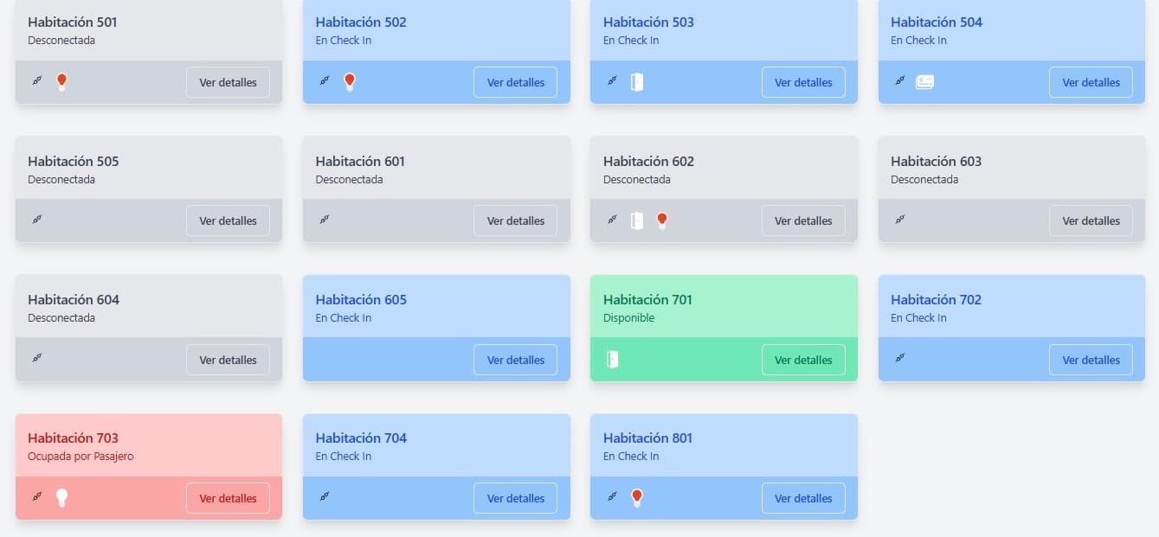Image resolution: width=1159 pixels, height=537 pixels.
Task: Toggle the white bulb on Habitación 703
Action: pyautogui.click(x=61, y=496)
